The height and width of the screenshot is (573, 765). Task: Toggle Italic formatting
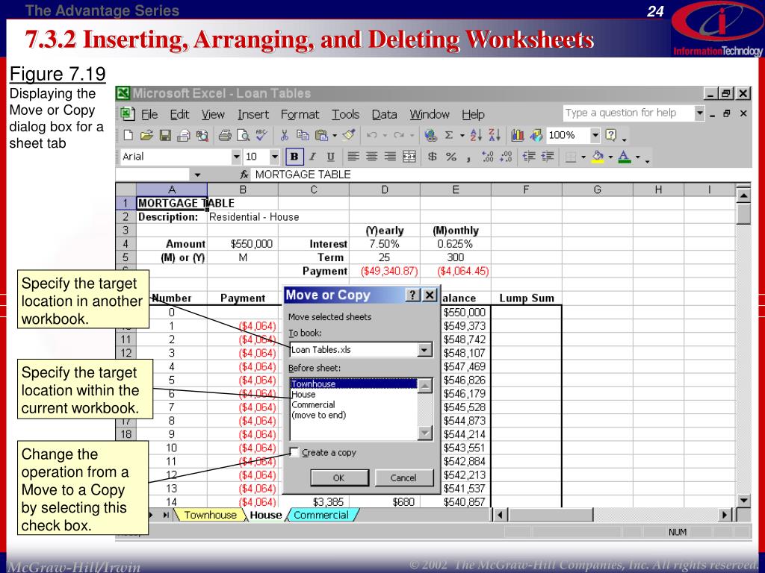coord(312,157)
